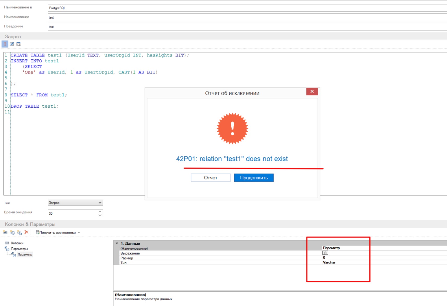Screen dimensions: 447x306
Task: Collapse the '1. Данные' property group
Action: point(117,243)
